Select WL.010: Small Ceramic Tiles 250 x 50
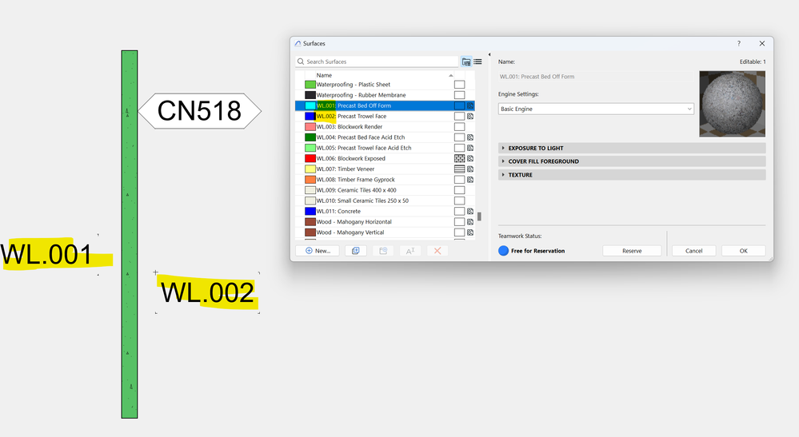Viewport: 799px width, 437px height. click(385, 201)
